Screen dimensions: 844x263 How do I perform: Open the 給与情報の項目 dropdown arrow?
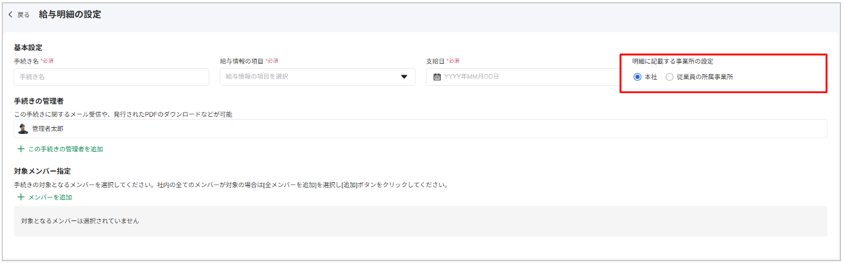coord(404,77)
